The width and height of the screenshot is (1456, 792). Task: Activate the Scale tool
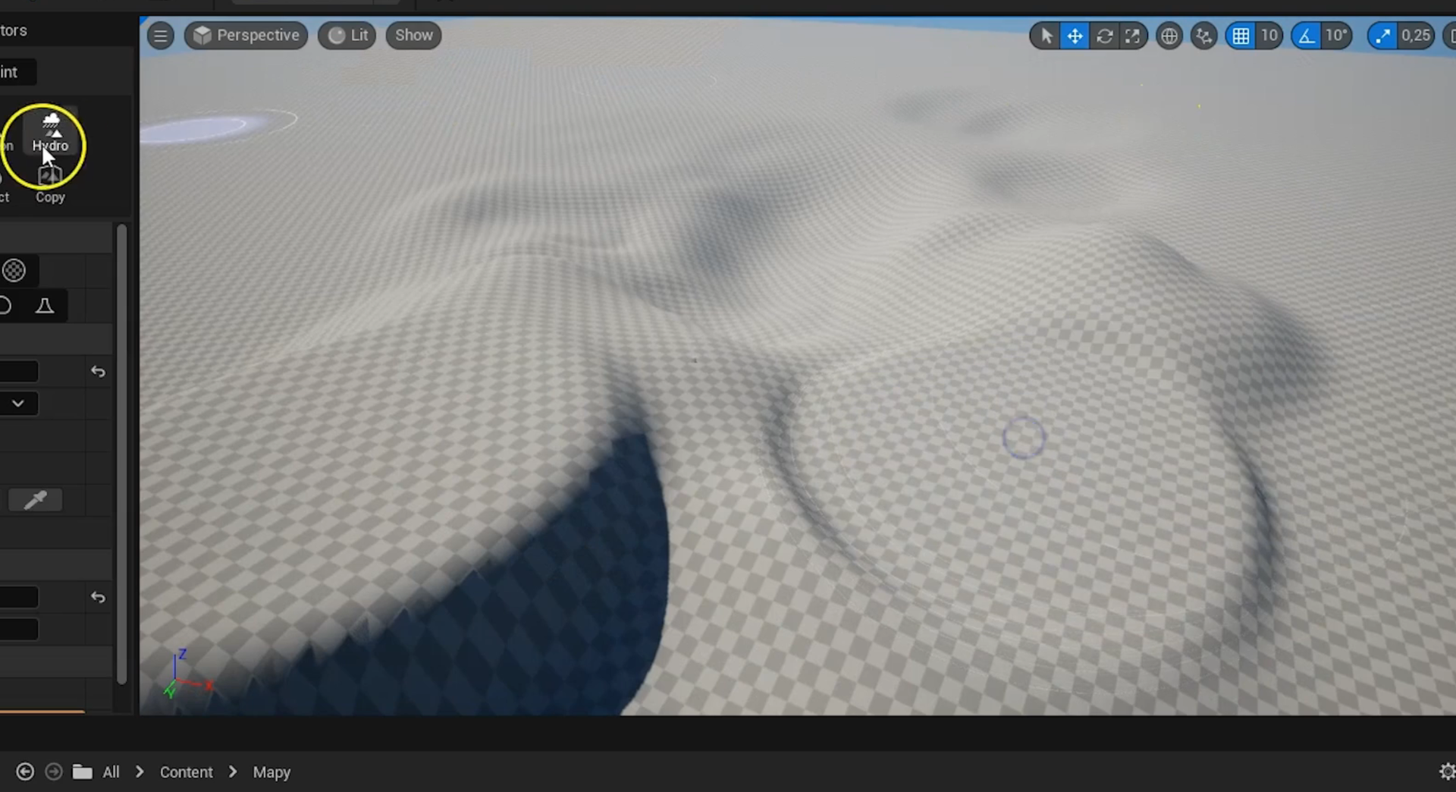(x=1134, y=35)
